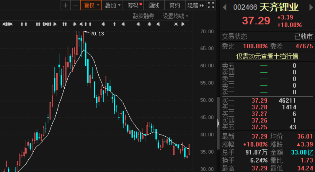Click the 仅需20元查看十档行情 link
Image resolution: width=315 pixels, height=172 pixels.
pyautogui.click(x=267, y=56)
